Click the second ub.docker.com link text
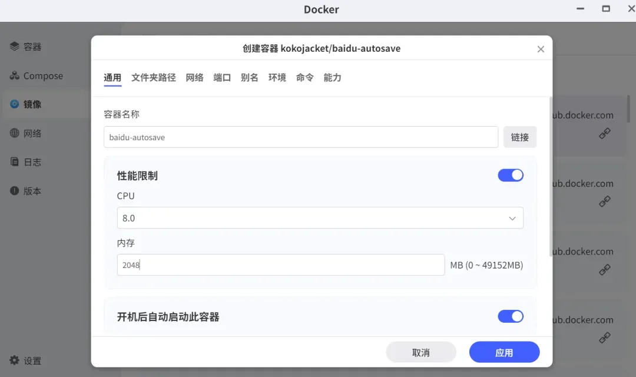636x377 pixels. pos(583,183)
